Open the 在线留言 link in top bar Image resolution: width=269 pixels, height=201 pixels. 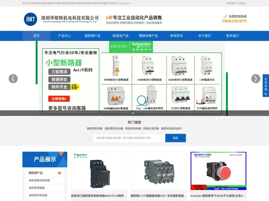(241, 3)
